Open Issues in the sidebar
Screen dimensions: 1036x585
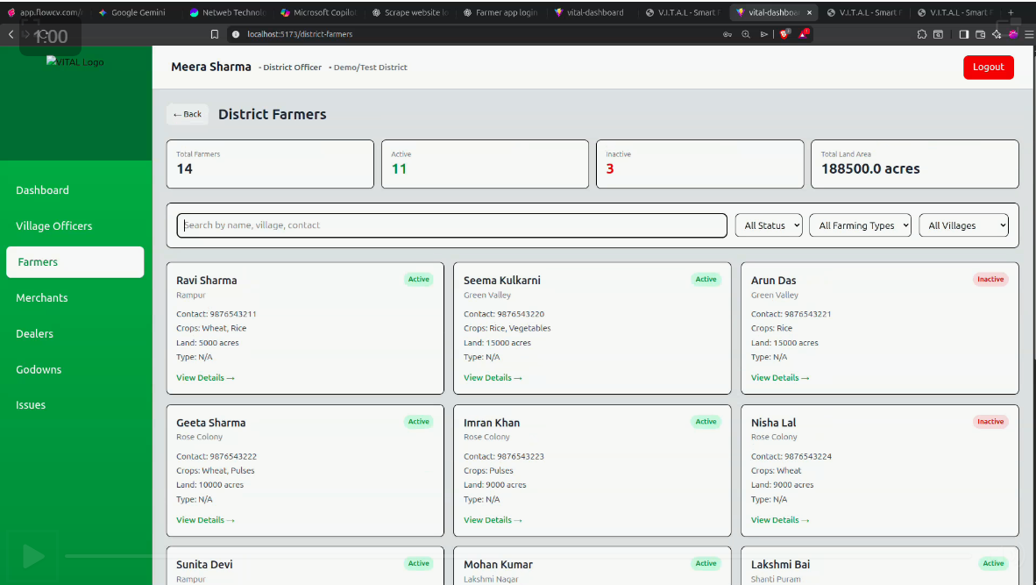(x=31, y=405)
